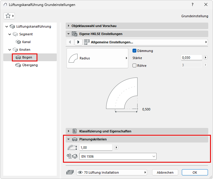Select Übergang in the tree

30,65
